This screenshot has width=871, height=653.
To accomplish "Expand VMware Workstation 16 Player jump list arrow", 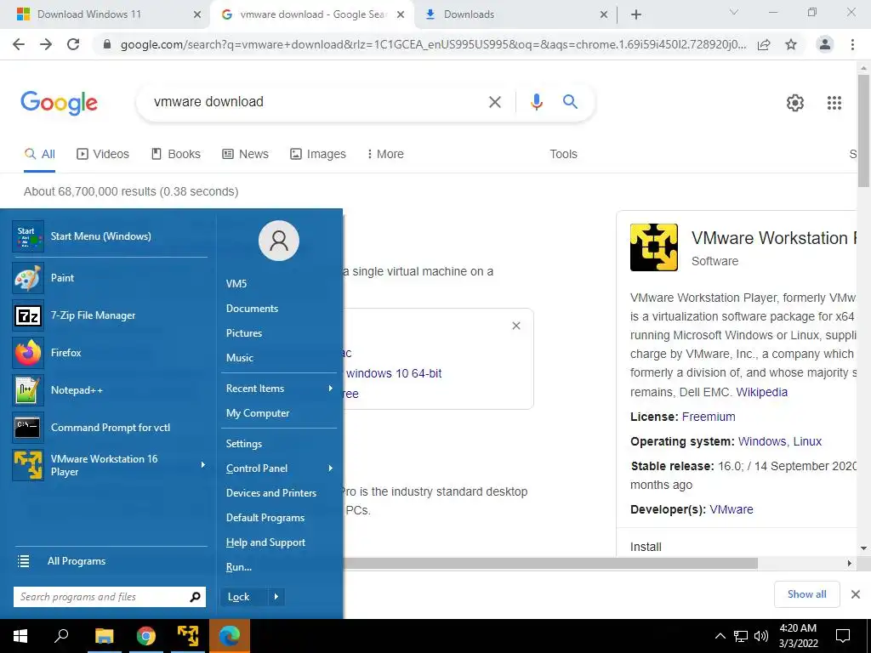I will point(202,465).
